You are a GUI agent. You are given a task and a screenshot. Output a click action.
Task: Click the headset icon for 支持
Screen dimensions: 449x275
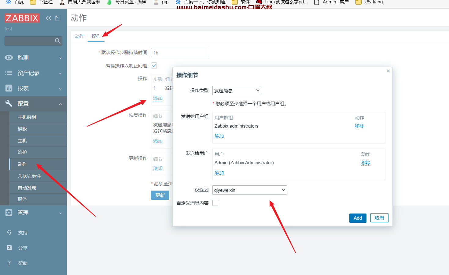pyautogui.click(x=9, y=232)
